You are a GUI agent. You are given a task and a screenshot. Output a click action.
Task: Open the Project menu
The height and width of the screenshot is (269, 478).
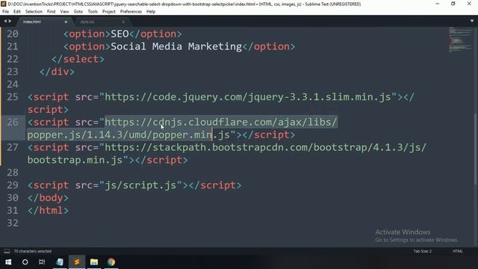(108, 12)
